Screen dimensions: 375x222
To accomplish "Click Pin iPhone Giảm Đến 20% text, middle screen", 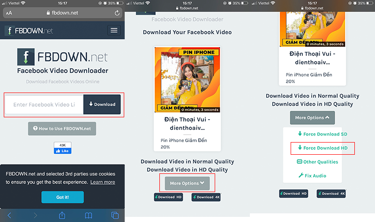I will pos(184,143).
